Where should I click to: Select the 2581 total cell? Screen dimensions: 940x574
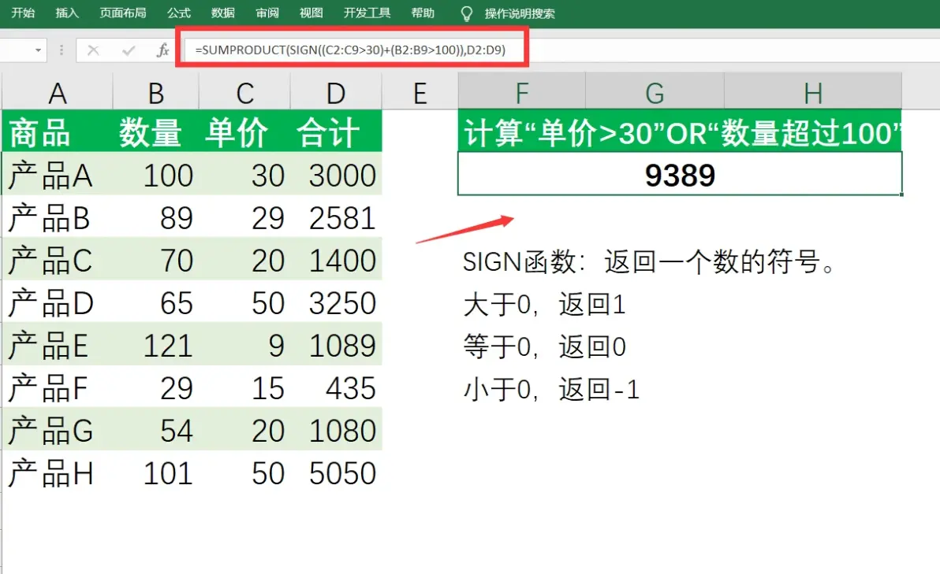click(x=336, y=217)
